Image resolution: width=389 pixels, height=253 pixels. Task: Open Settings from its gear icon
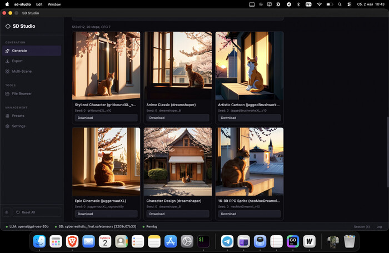point(7,126)
